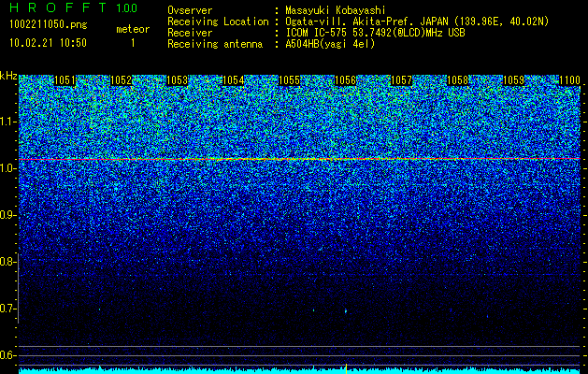
Task: Click the 1.1 frequency axis label
Action: [8, 122]
